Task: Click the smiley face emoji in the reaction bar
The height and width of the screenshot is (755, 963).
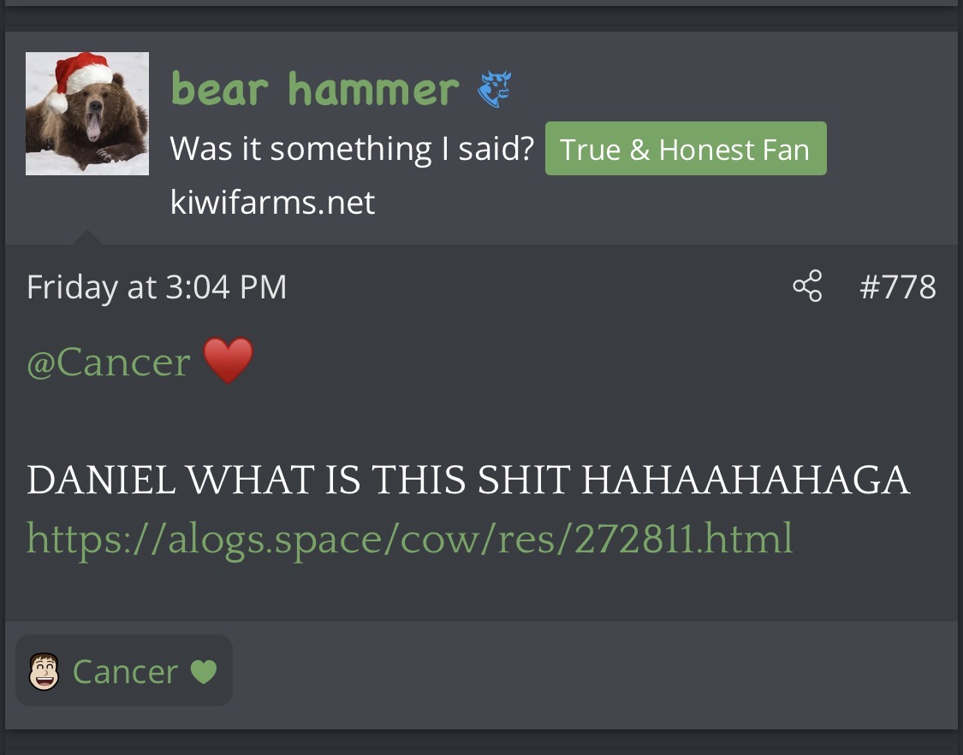Action: 44,671
